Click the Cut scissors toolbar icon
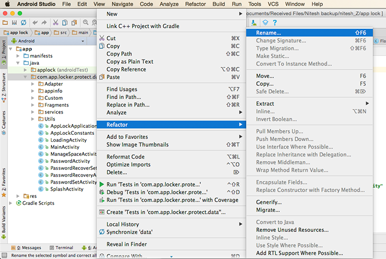 tap(56, 23)
